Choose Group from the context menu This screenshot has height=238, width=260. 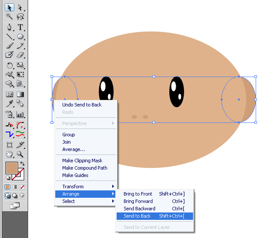(x=68, y=135)
